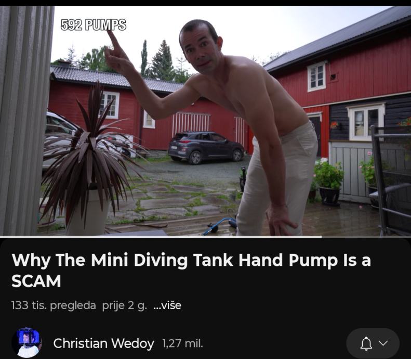Viewport: 411px width, 359px height.
Task: Click the 'prije 2 g.' upload date
Action: click(x=125, y=305)
